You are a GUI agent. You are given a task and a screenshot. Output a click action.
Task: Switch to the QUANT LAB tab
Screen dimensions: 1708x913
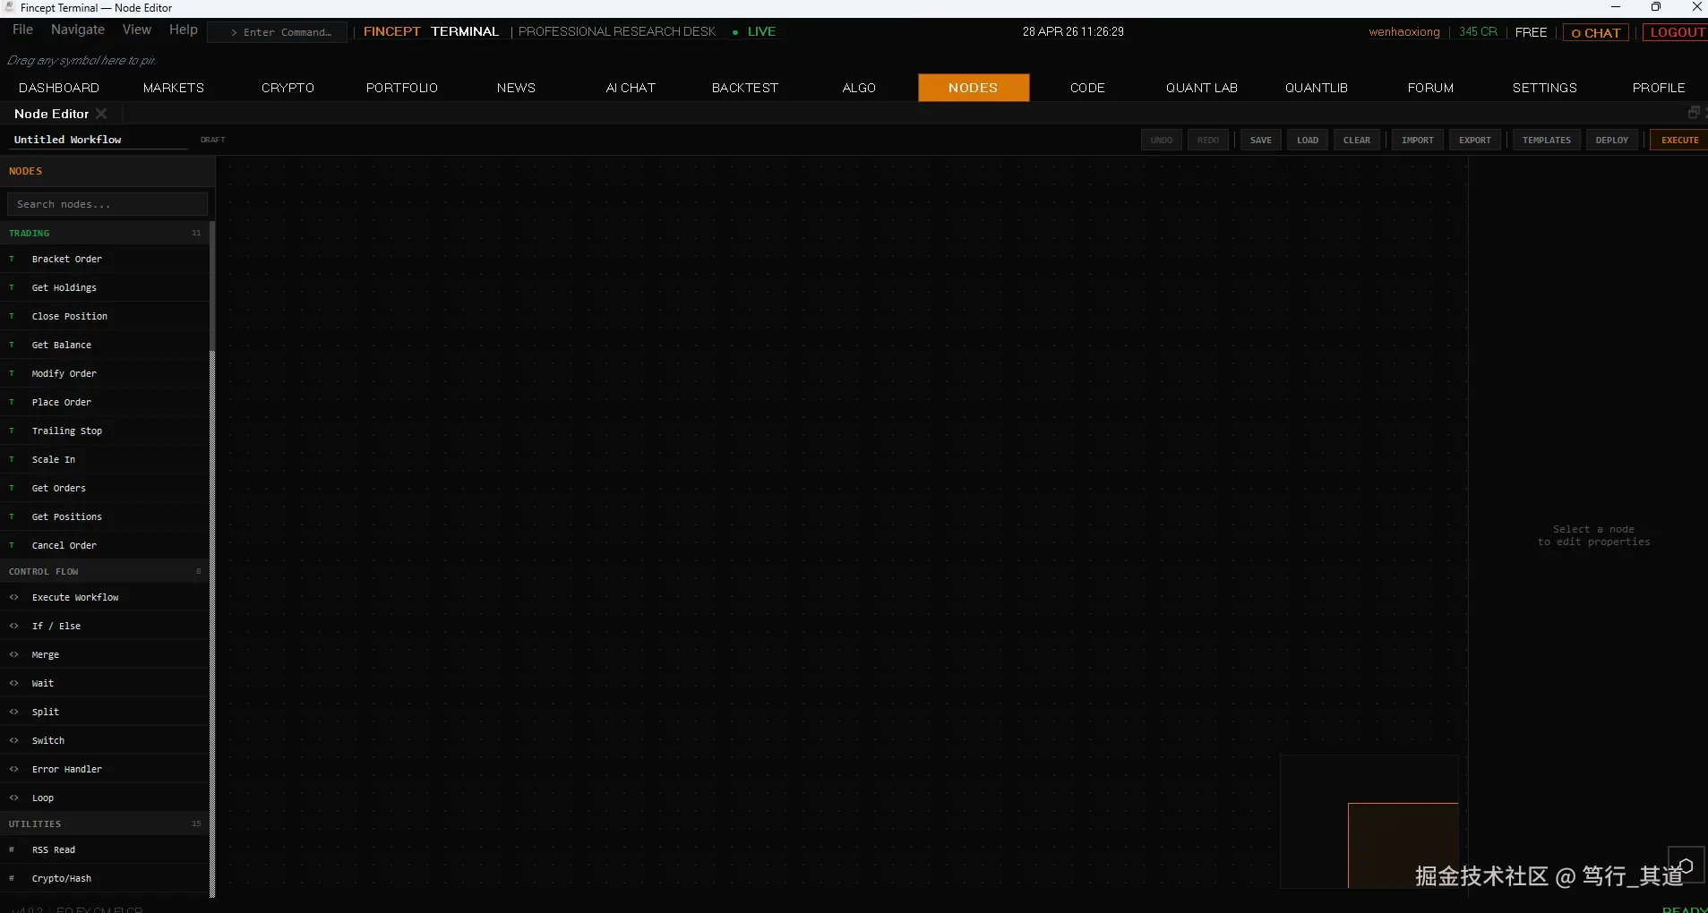(1202, 88)
